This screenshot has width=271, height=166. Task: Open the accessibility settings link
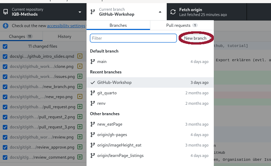coord(66,26)
